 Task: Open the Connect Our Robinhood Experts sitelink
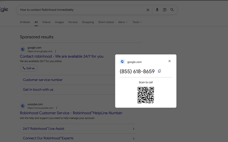tap(48, 138)
